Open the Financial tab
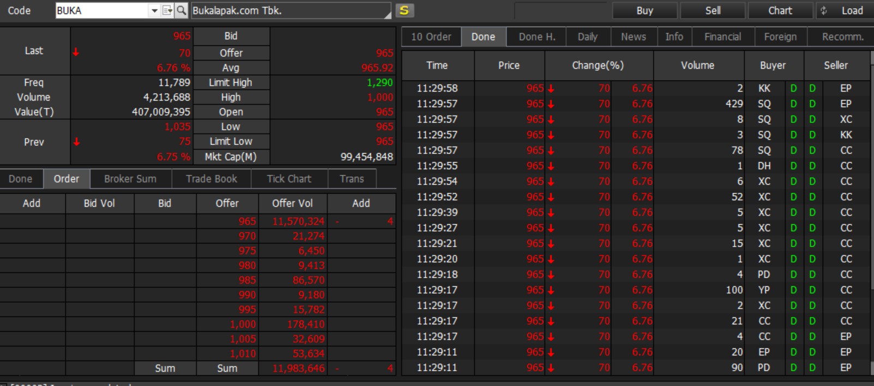 [722, 36]
